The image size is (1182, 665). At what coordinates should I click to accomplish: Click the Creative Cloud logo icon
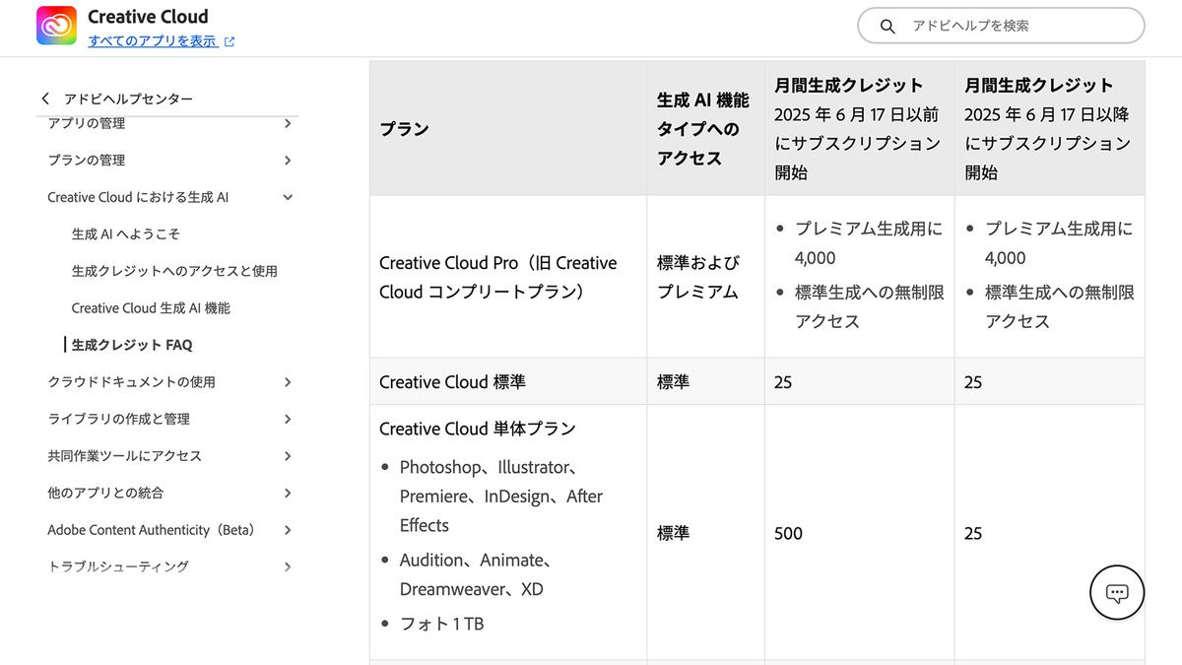click(x=56, y=26)
